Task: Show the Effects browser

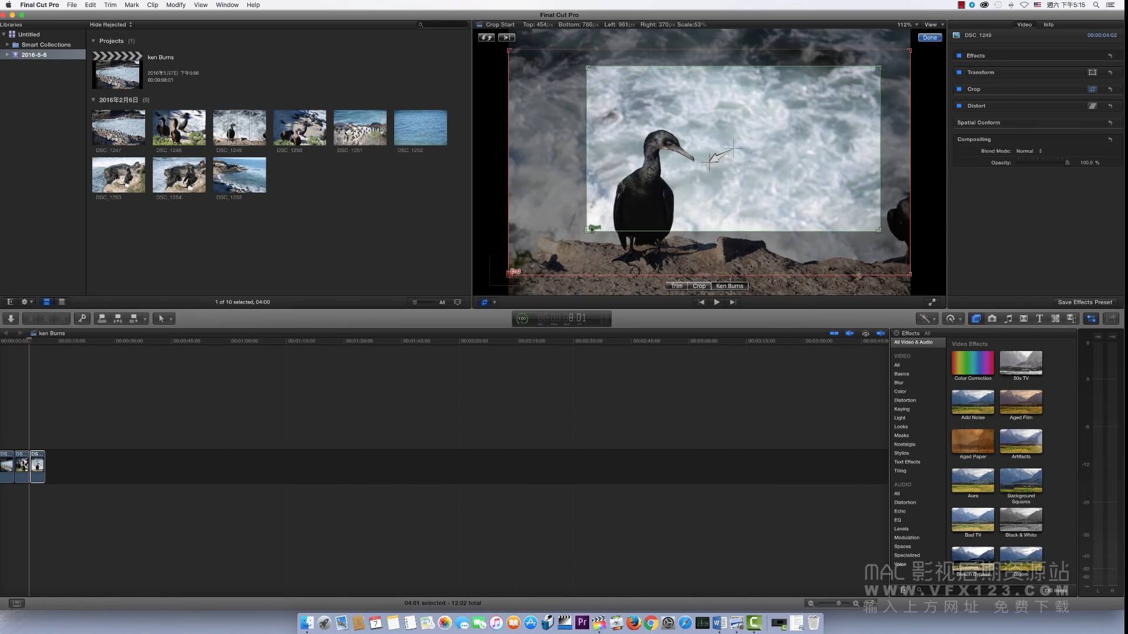Action: [x=976, y=318]
